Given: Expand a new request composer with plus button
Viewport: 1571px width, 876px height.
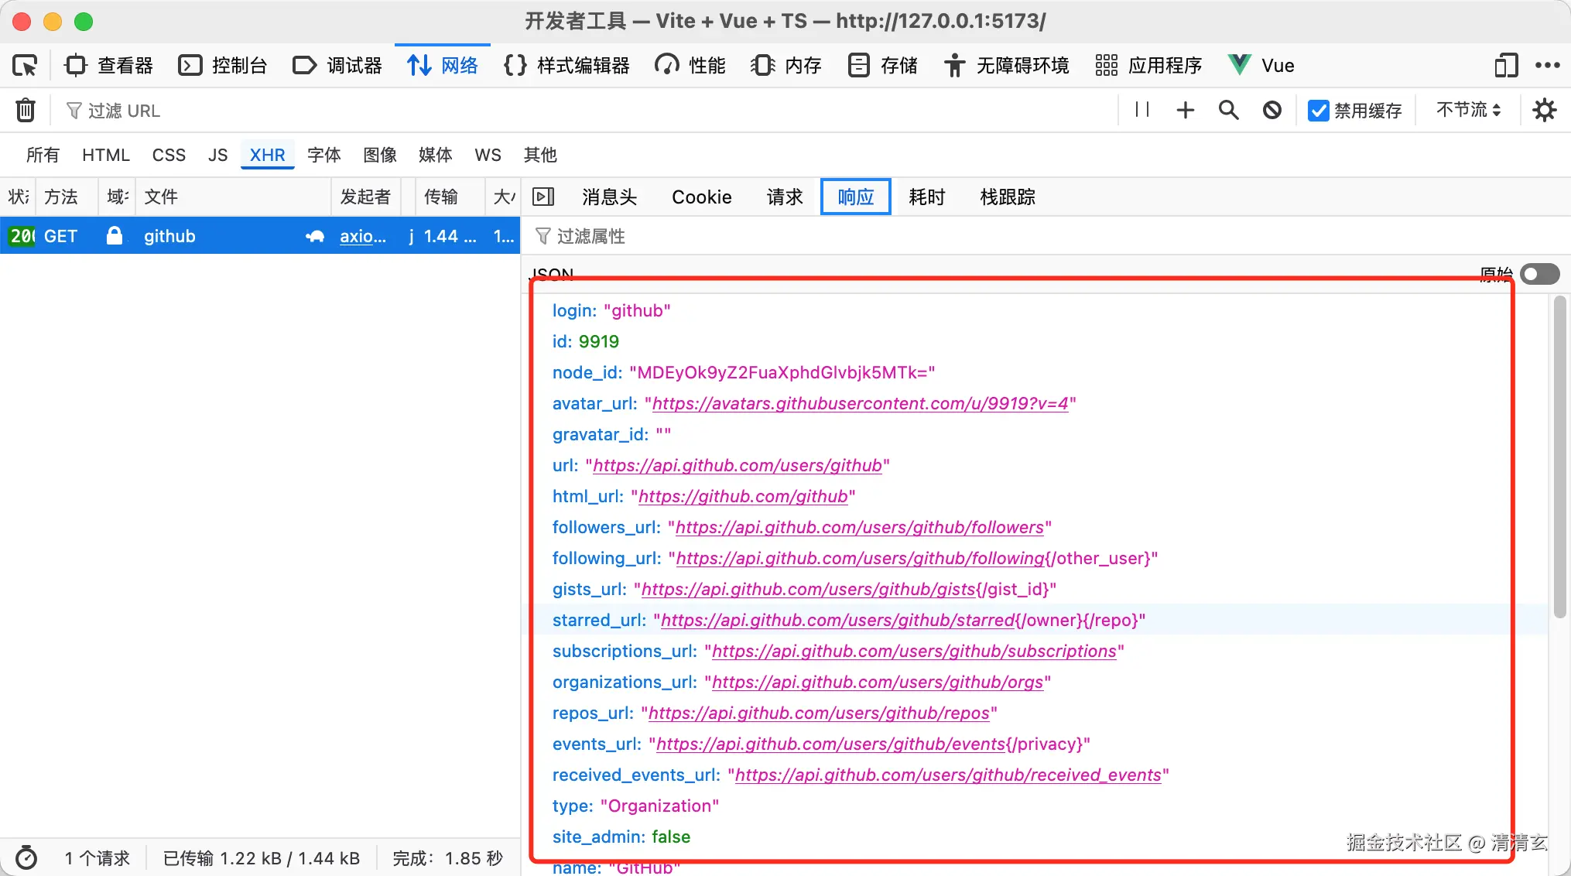Looking at the screenshot, I should tap(1185, 110).
